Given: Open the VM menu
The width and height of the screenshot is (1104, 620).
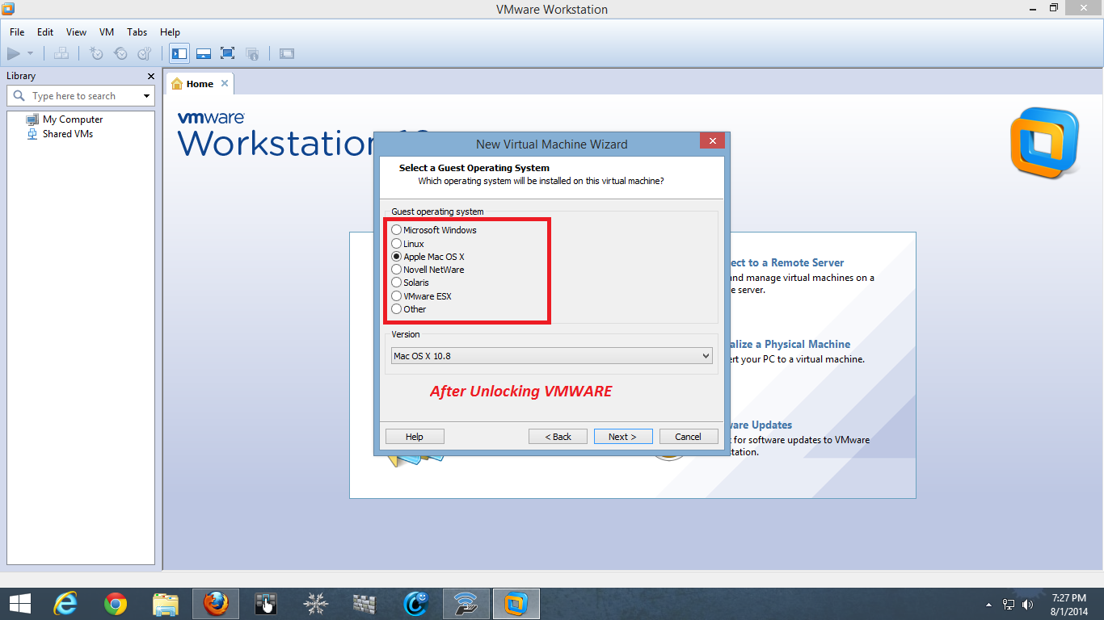Looking at the screenshot, I should point(107,32).
